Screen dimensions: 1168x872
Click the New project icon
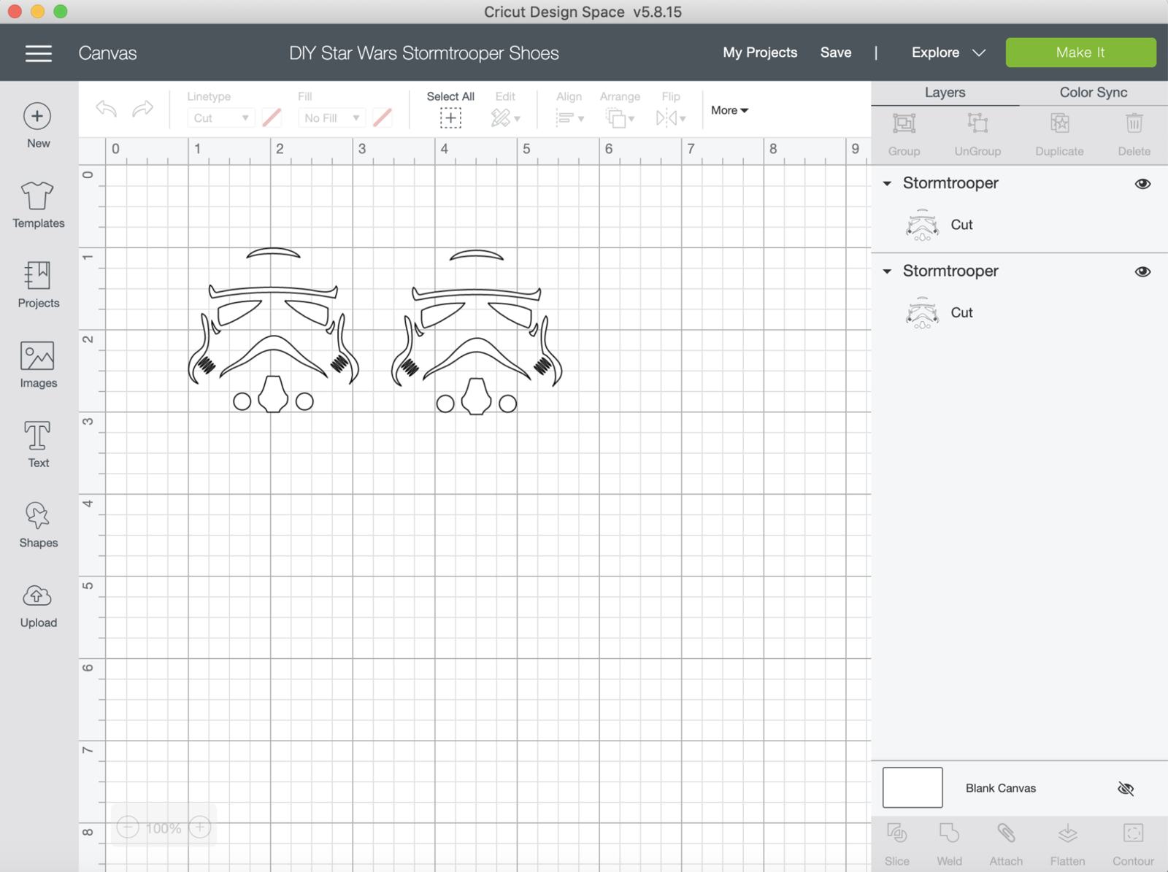pyautogui.click(x=37, y=116)
